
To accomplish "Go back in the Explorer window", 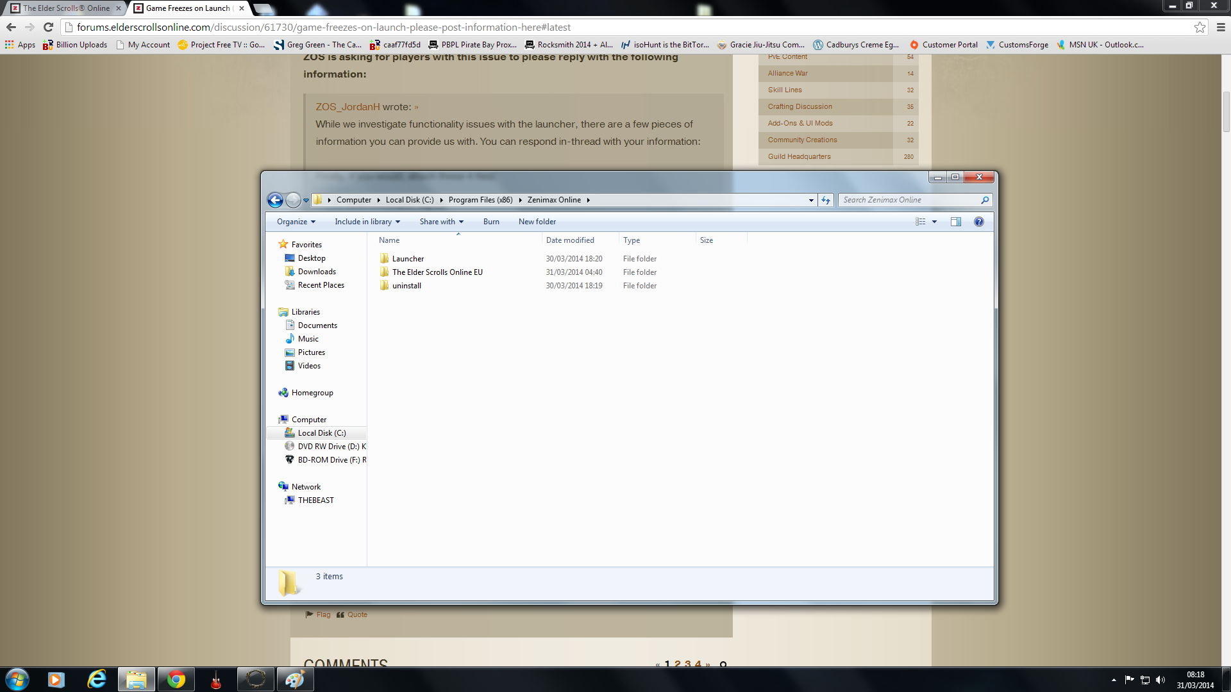I will (x=275, y=200).
